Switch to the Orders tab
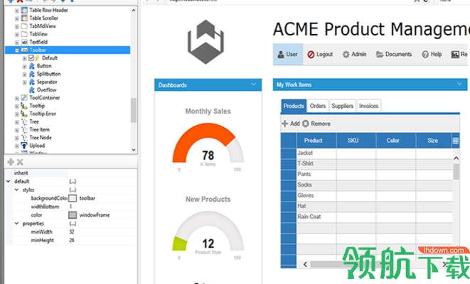 (x=318, y=106)
